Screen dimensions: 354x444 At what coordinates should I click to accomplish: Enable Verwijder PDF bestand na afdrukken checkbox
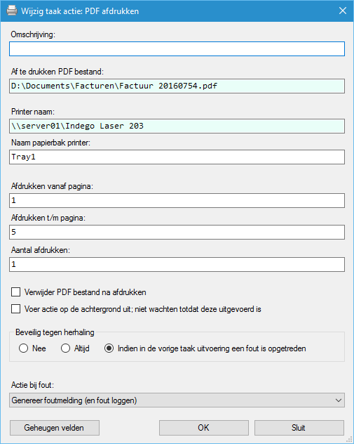(x=16, y=292)
